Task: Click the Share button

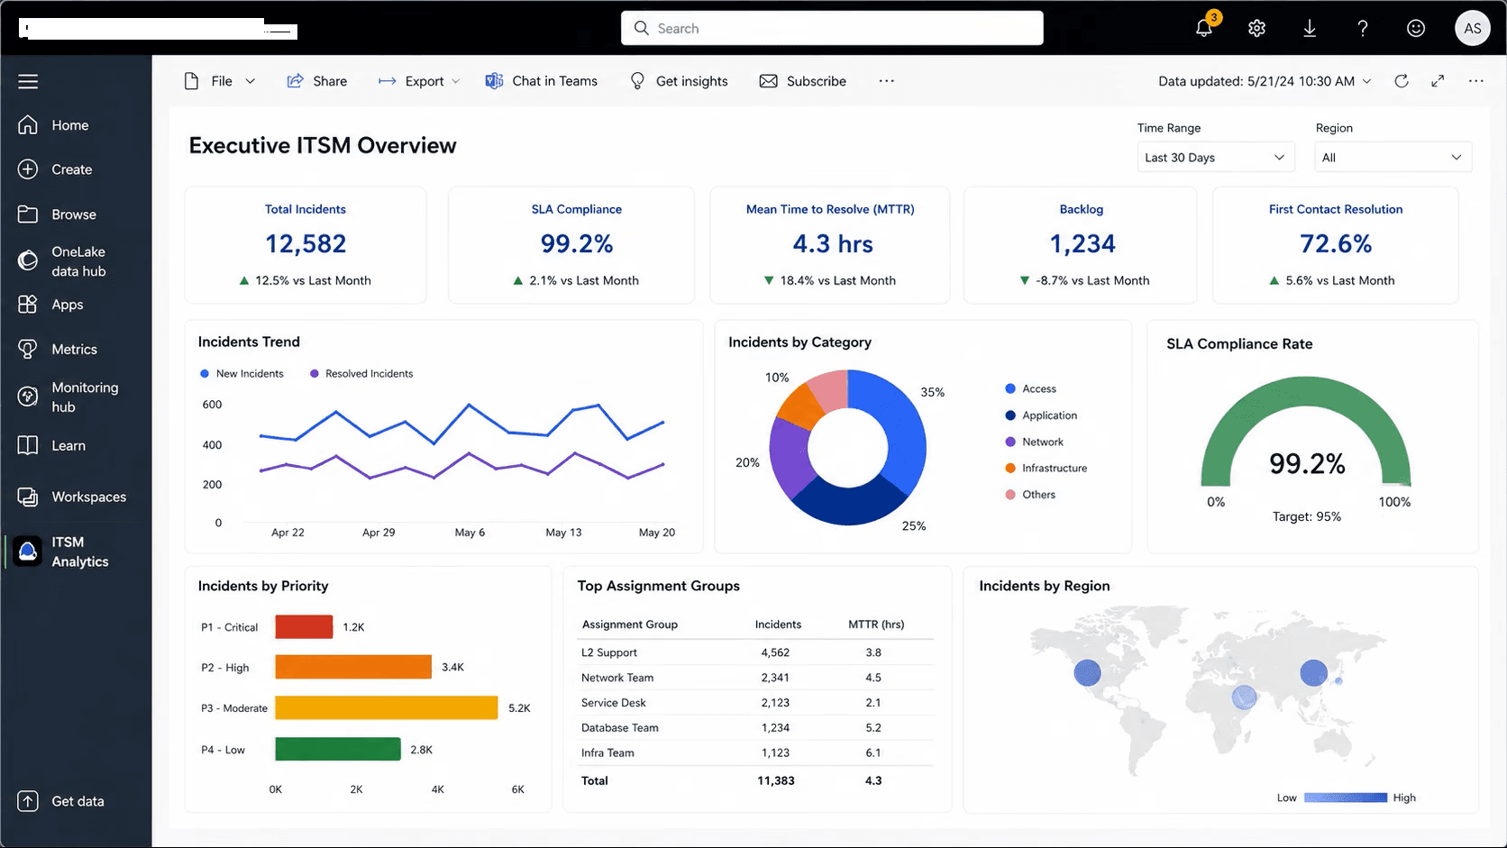Action: click(x=316, y=81)
